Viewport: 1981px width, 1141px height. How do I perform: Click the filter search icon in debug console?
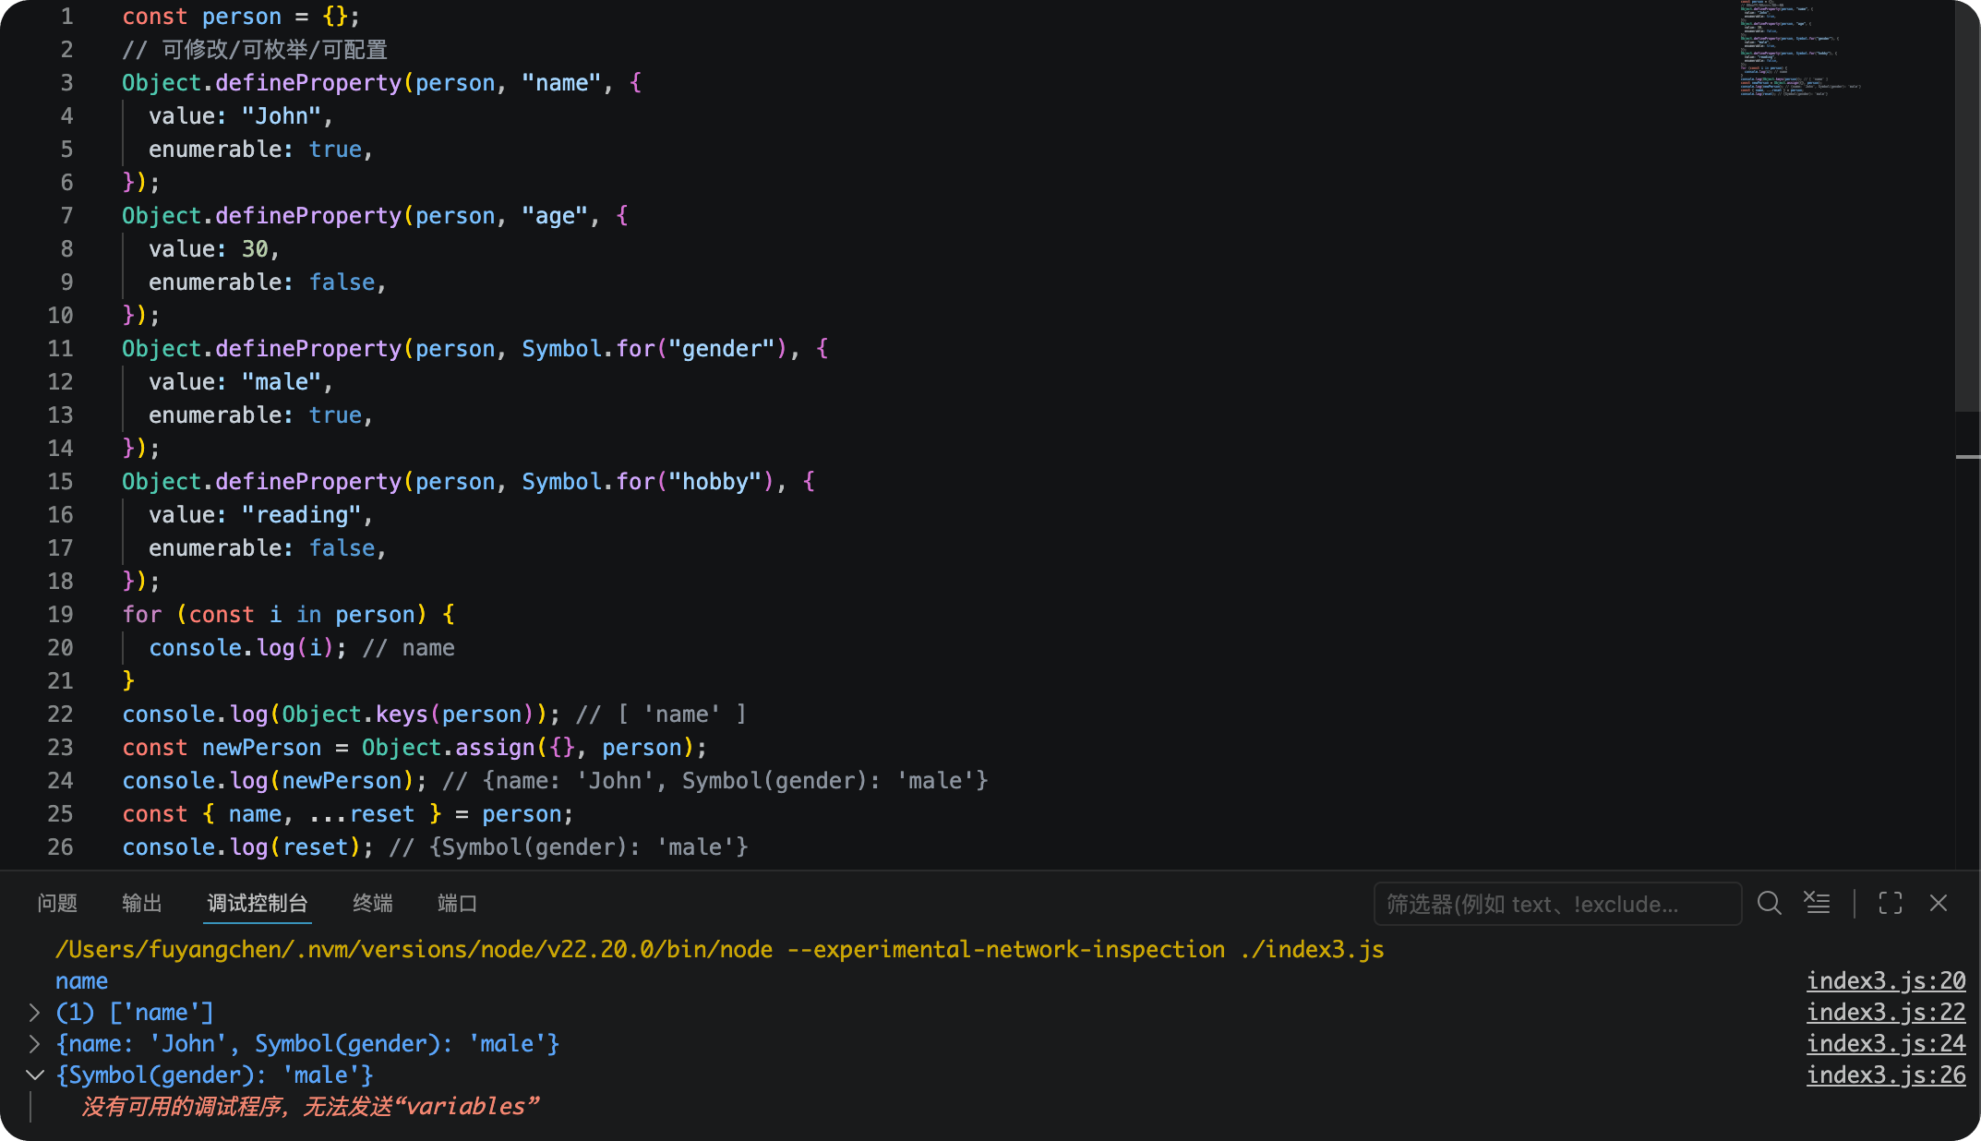coord(1769,903)
